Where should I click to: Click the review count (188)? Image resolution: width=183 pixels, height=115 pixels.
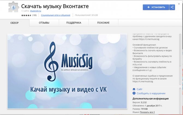pyautogui.click(x=34, y=15)
